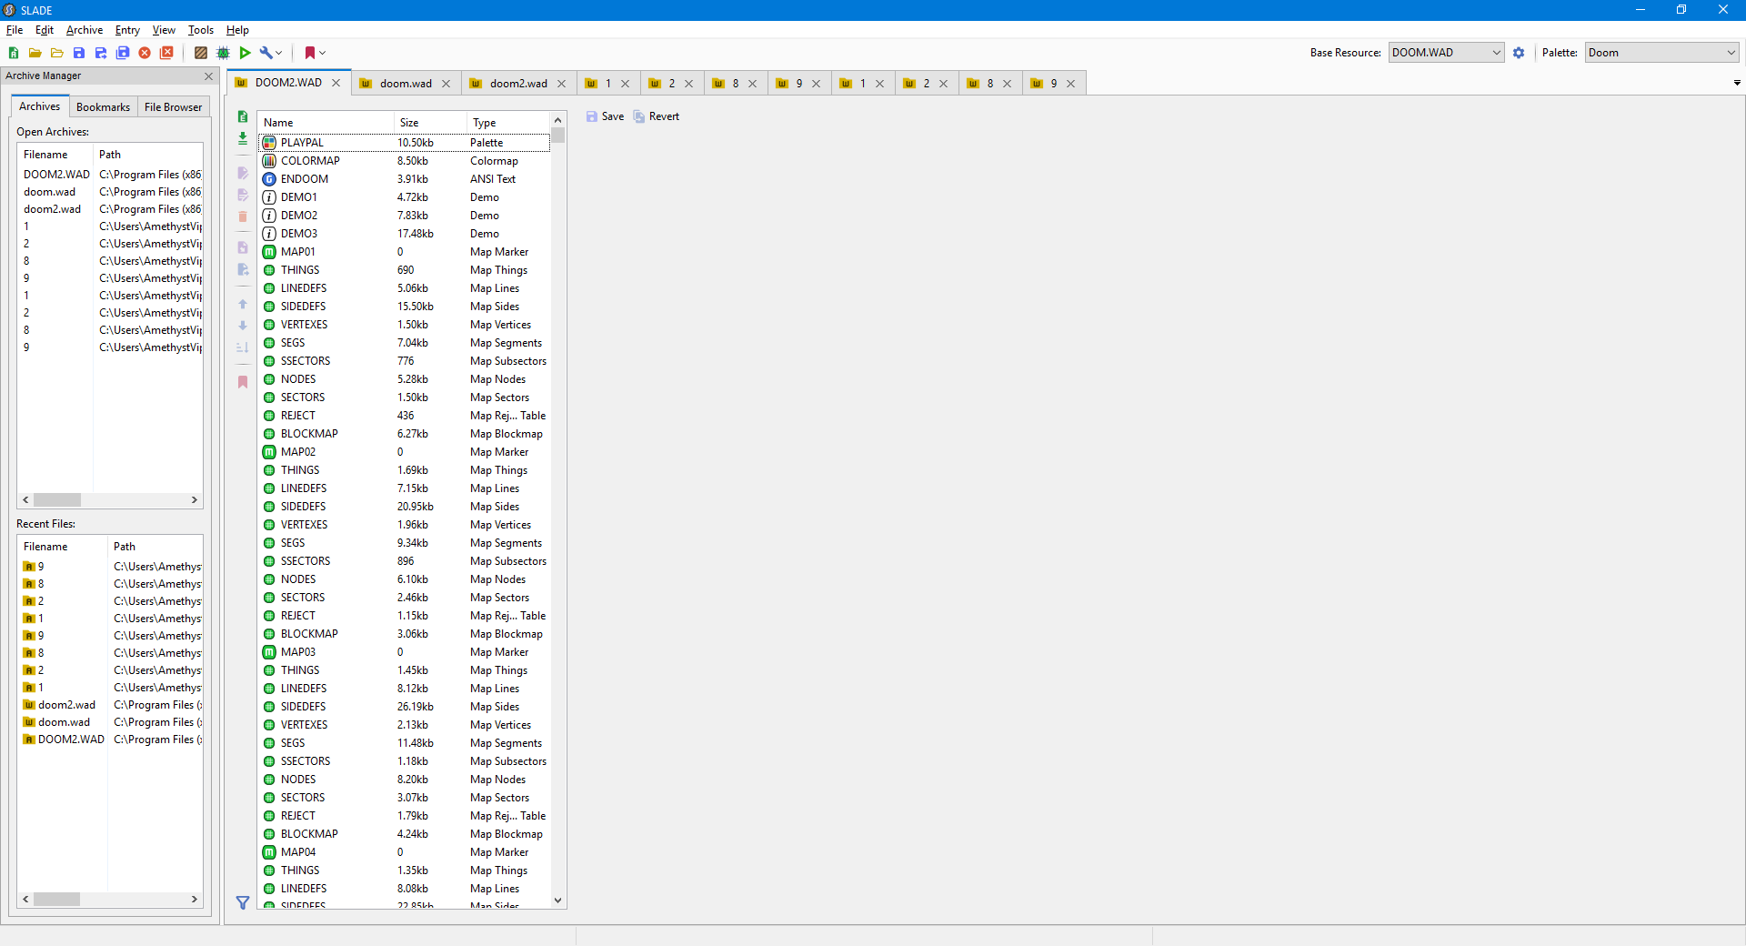This screenshot has height=946, width=1746.
Task: Click the Export entry icon
Action: [243, 269]
